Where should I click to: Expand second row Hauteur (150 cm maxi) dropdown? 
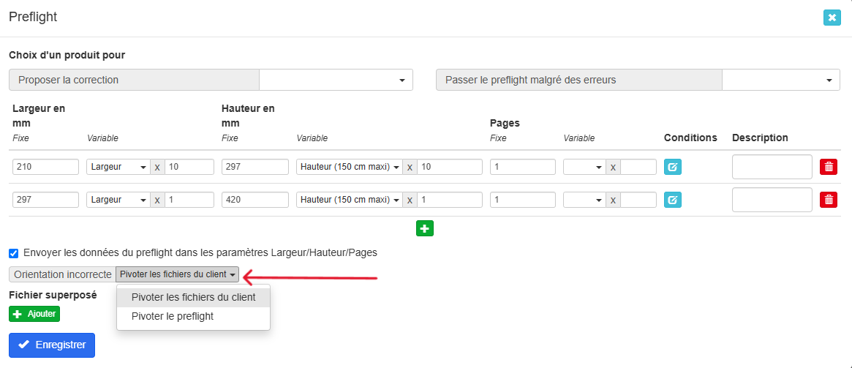pos(350,200)
